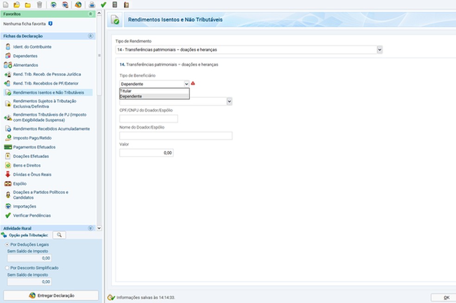Click the trash delete icon in toolbar
This screenshot has height=303, width=456.
(x=39, y=5)
